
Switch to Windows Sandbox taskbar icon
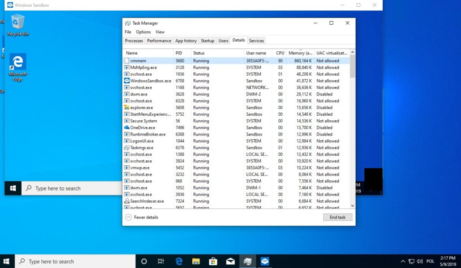click(265, 261)
